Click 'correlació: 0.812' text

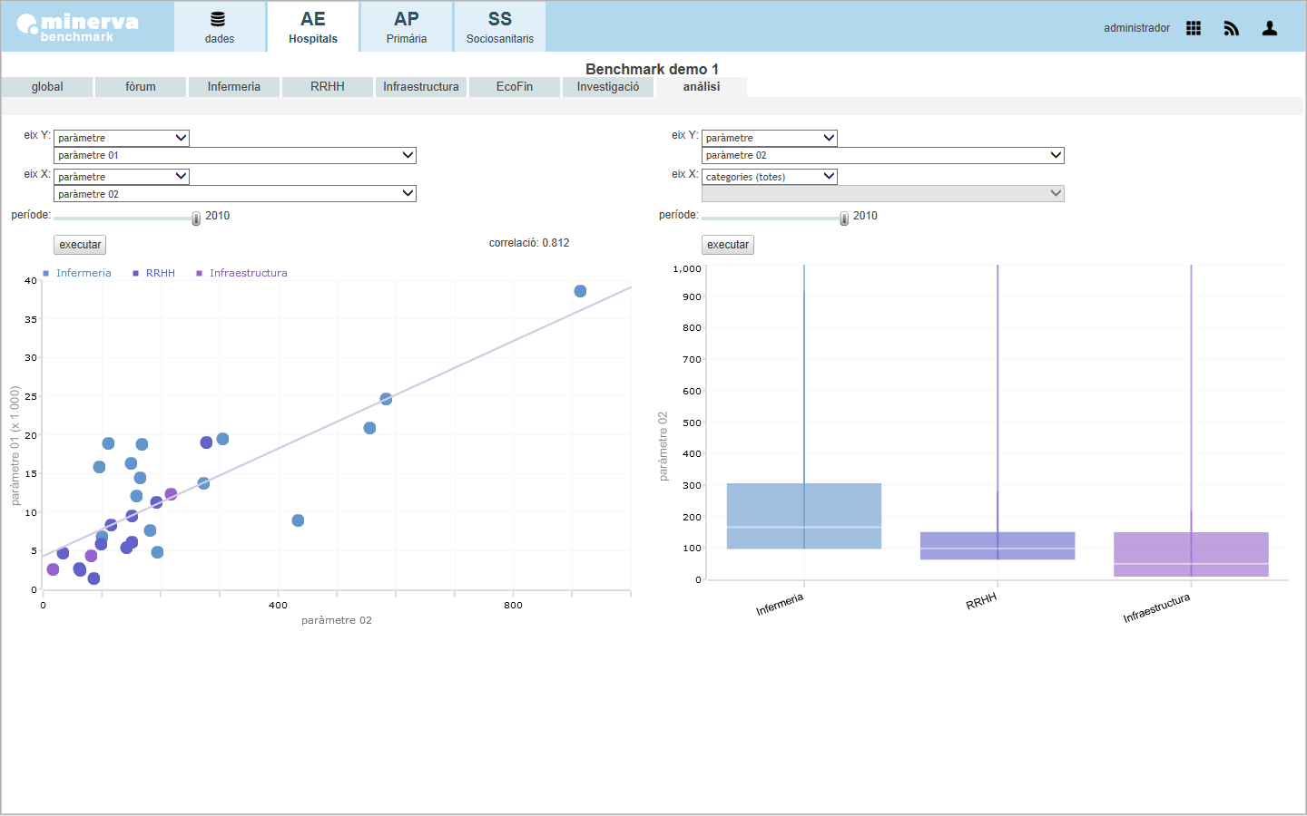[529, 243]
